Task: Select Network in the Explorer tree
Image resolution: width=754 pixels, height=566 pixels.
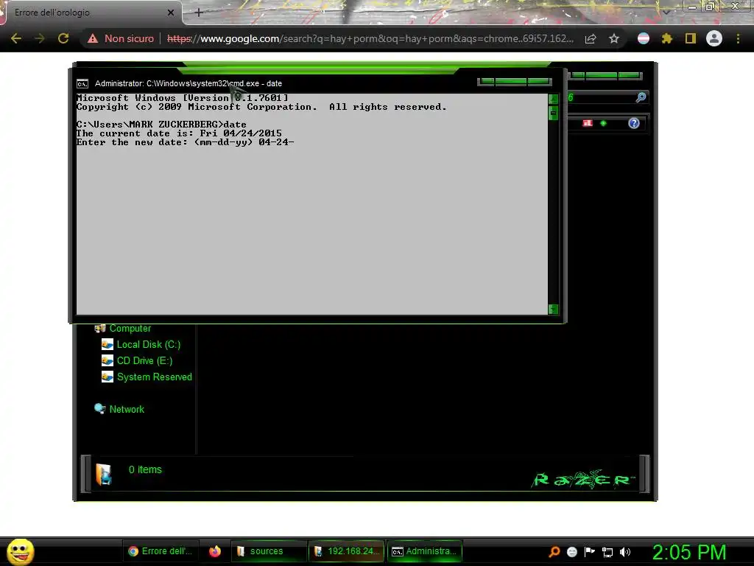Action: pos(127,409)
